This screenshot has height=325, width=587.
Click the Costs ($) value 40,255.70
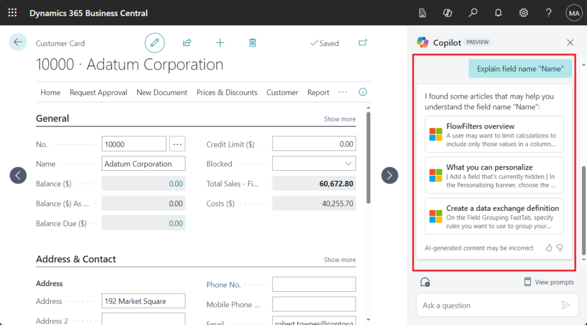click(337, 203)
